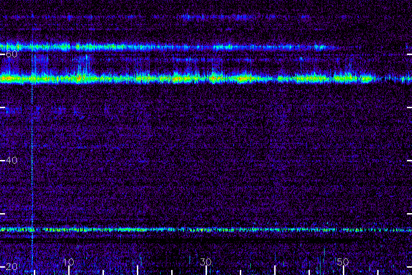
Task: Click the "30" label on the time axis
Action: point(206,262)
